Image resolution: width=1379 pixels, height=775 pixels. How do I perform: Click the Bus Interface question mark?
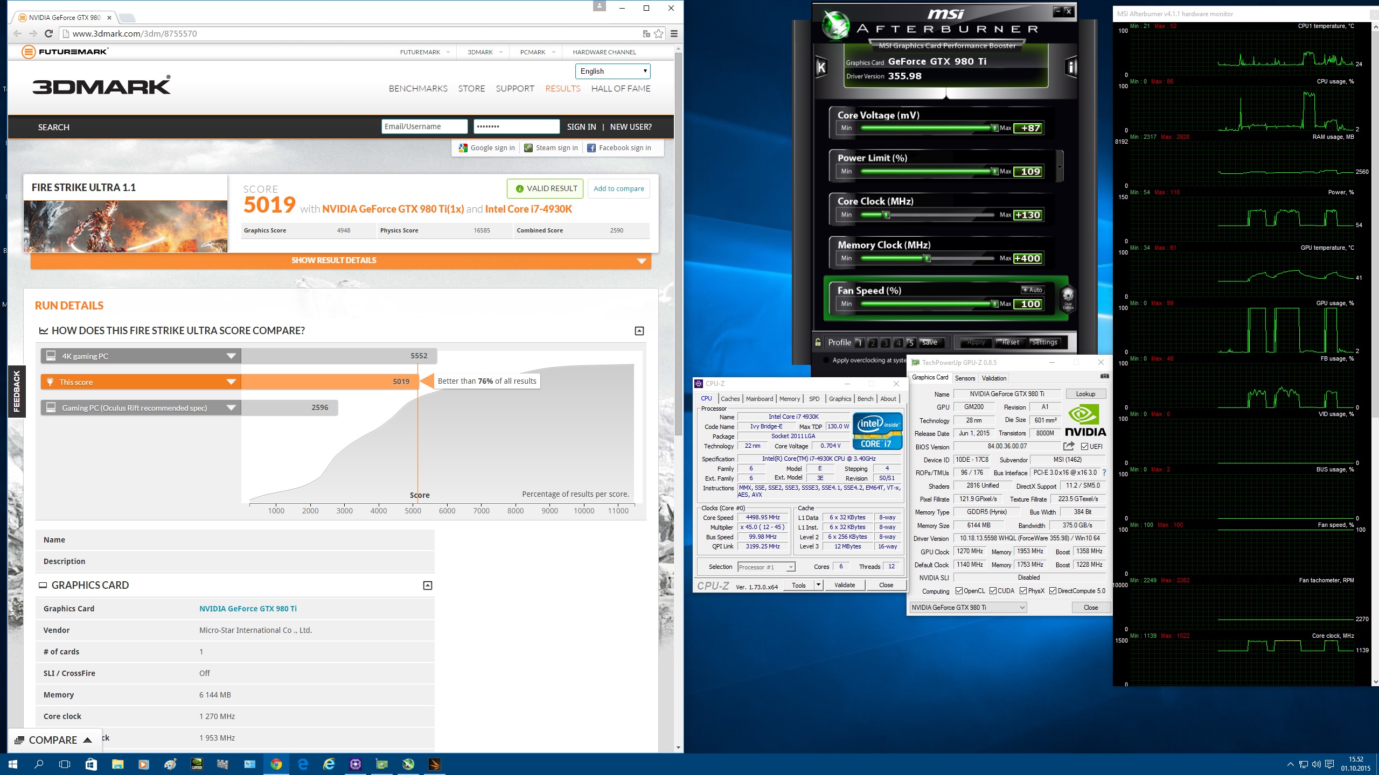1104,473
